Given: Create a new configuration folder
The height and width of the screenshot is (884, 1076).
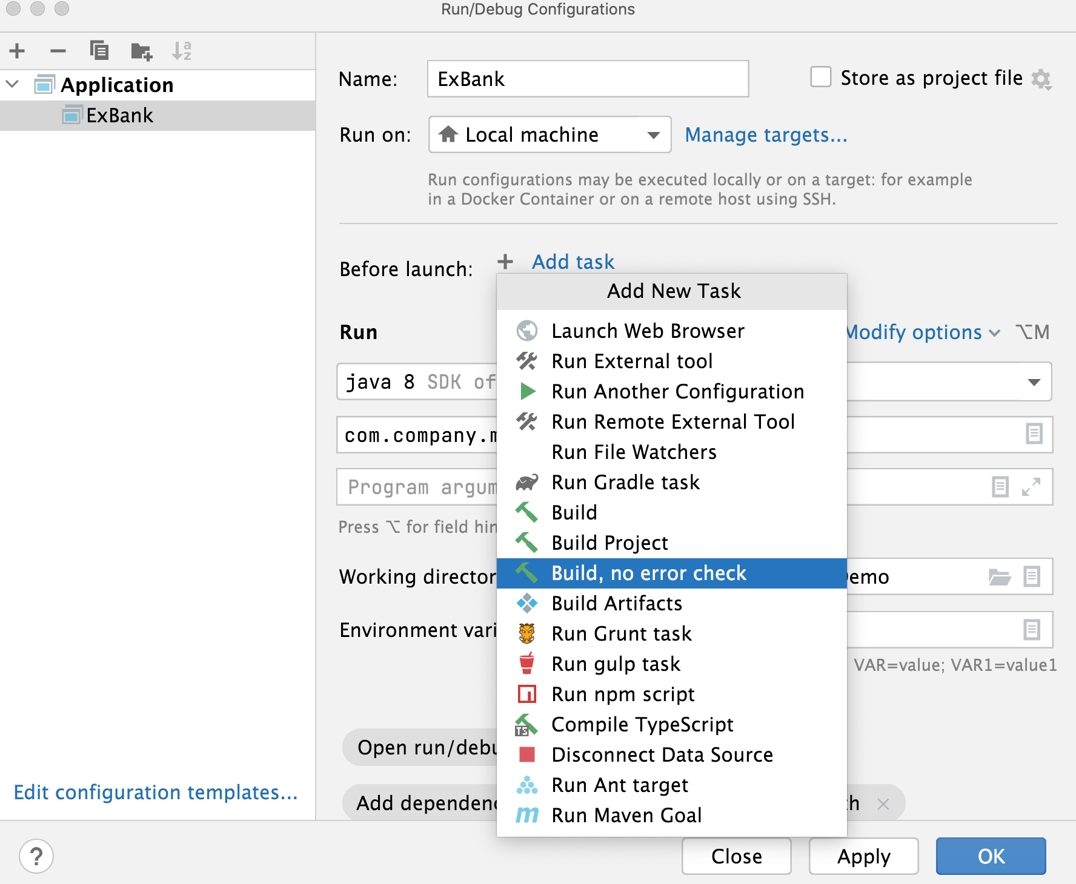Looking at the screenshot, I should click(x=141, y=51).
